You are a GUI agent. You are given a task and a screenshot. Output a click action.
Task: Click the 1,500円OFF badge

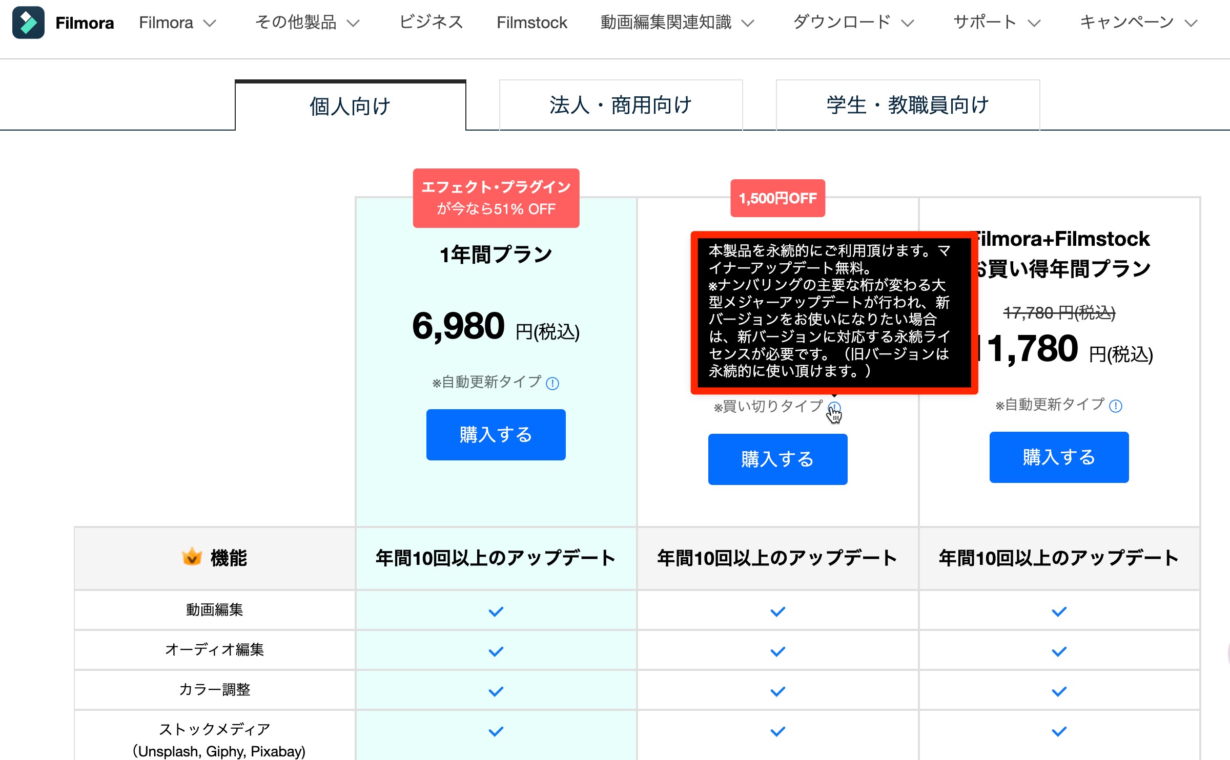777,198
